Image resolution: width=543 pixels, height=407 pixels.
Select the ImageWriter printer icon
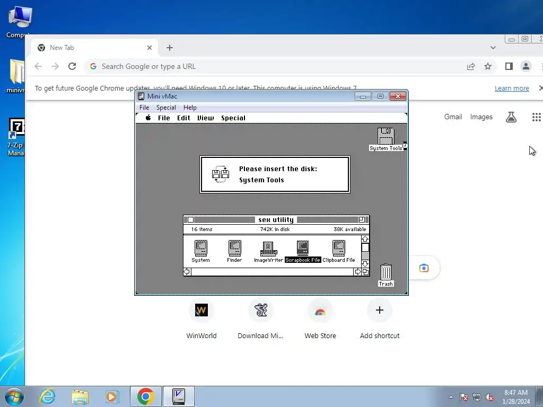(268, 252)
